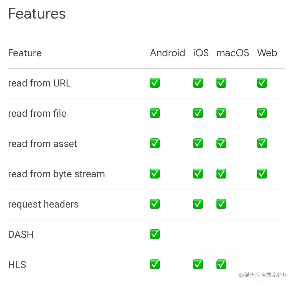This screenshot has width=296, height=286.
Task: Click Web checkmark for read from asset
Action: (x=262, y=143)
